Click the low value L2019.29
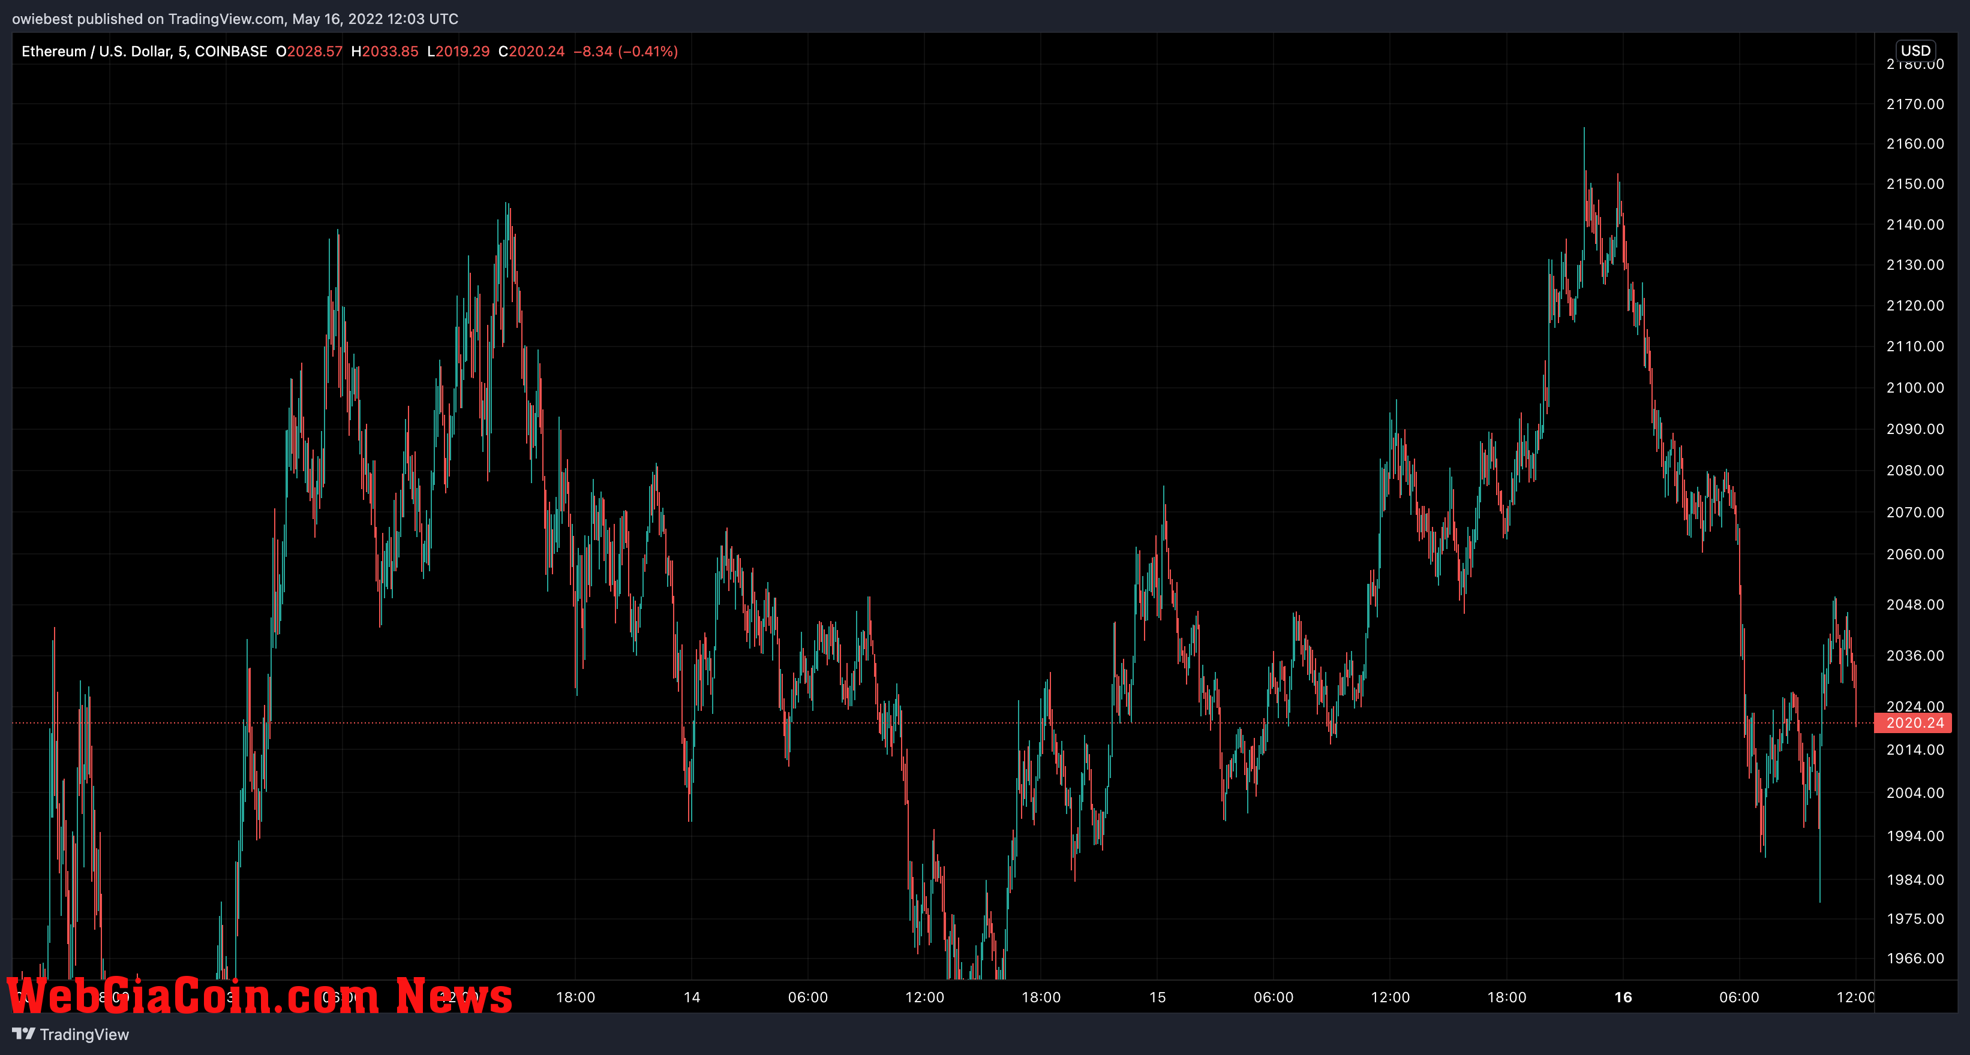Image resolution: width=1970 pixels, height=1055 pixels. coord(458,51)
